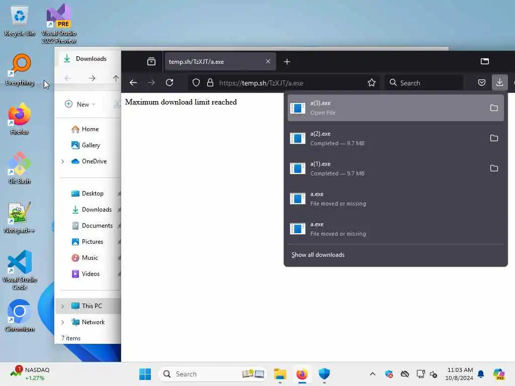Open the NASDAQ widget on taskbar
The width and height of the screenshot is (515, 386).
tap(30, 374)
